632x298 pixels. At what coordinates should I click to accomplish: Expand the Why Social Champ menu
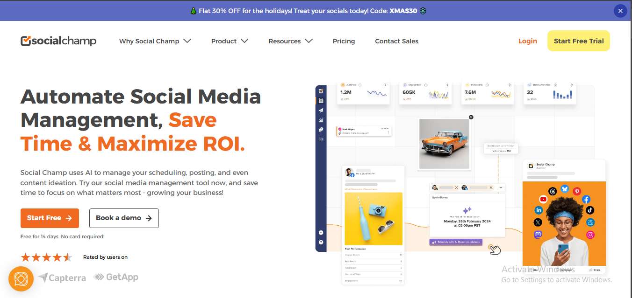[x=155, y=41]
